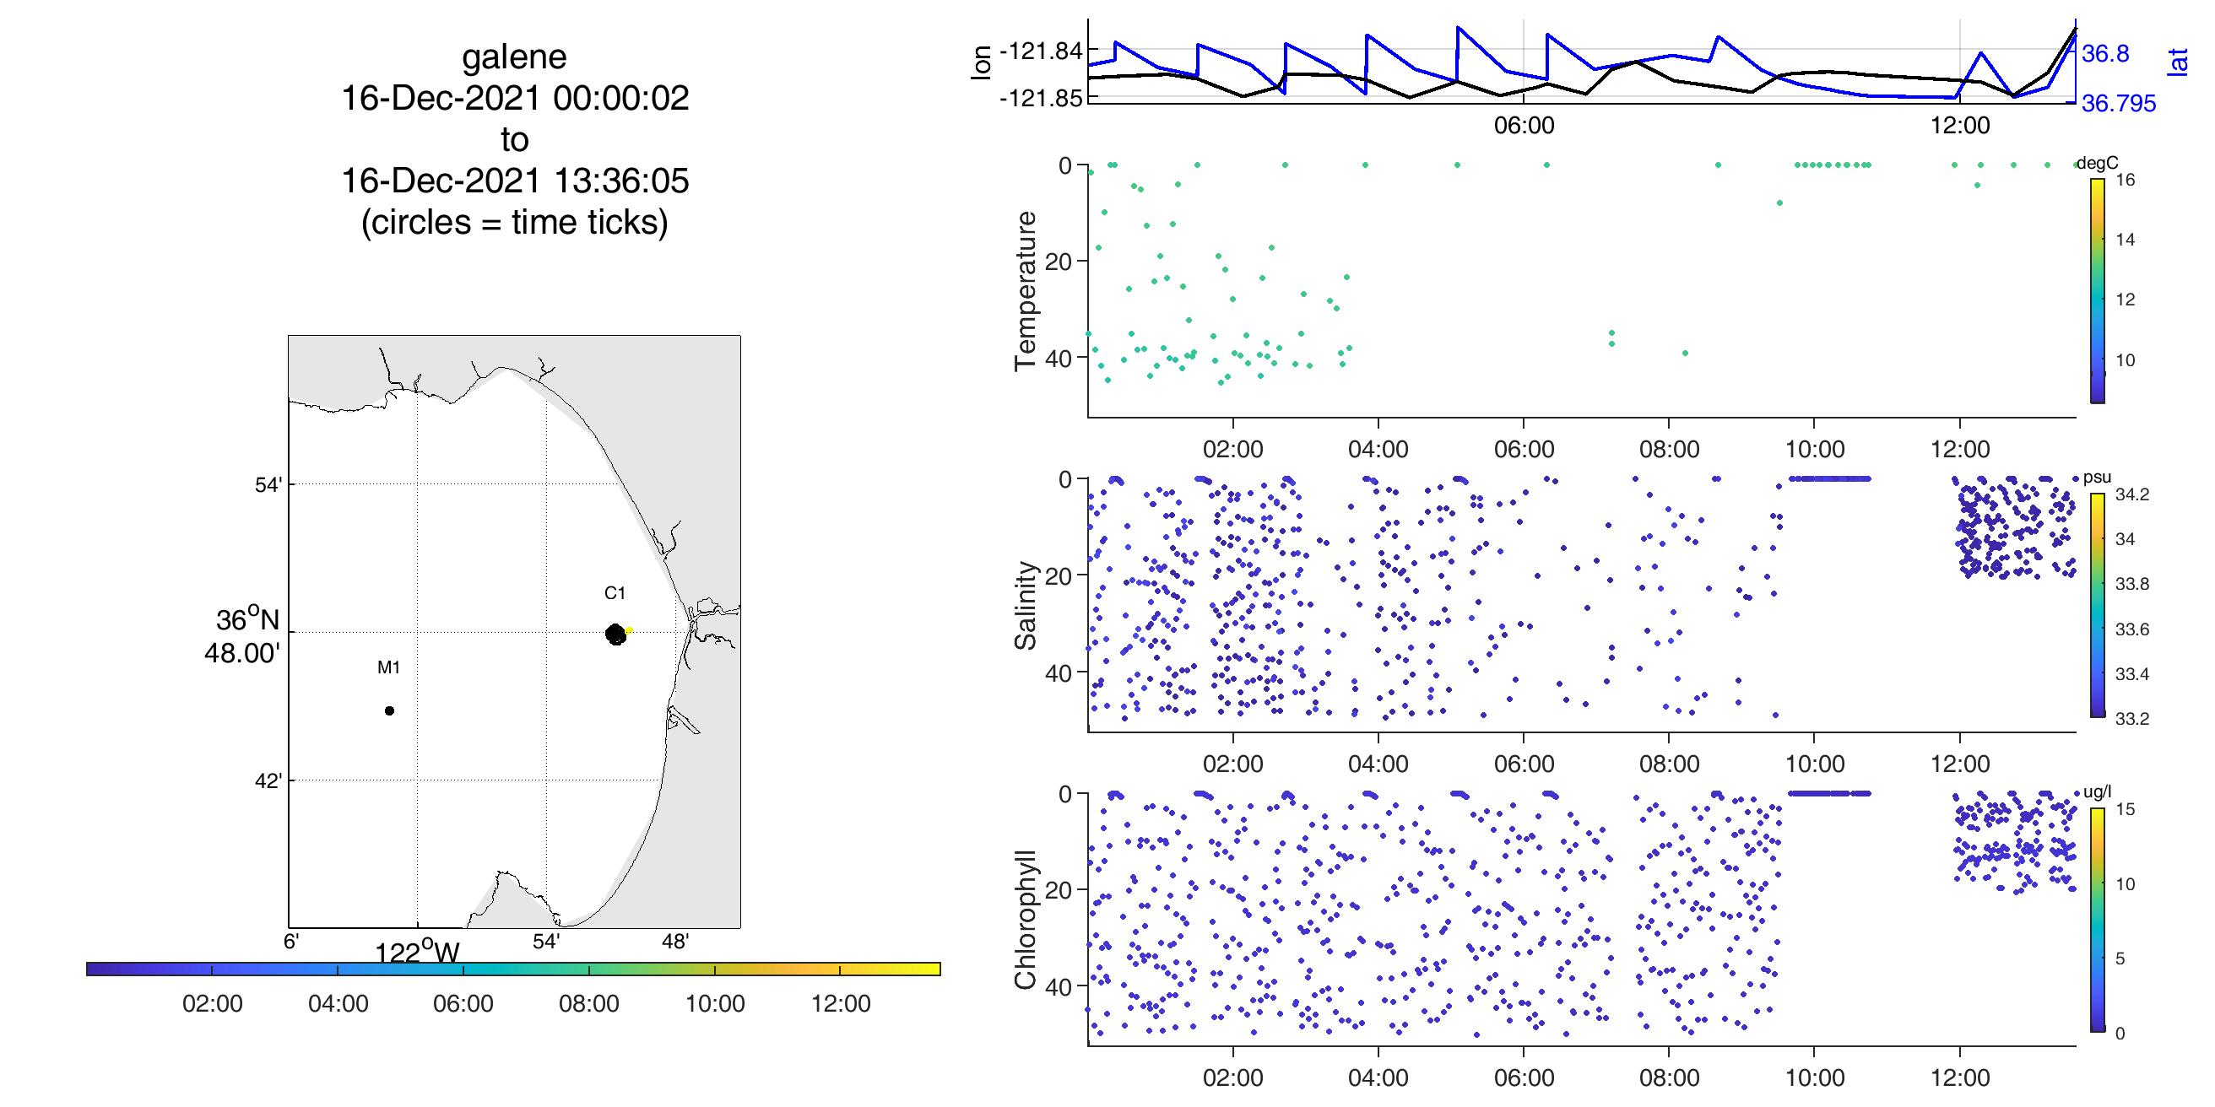Click the '15' tick on chlorophyll colorbar
2215x1107 pixels.
(x=2125, y=810)
